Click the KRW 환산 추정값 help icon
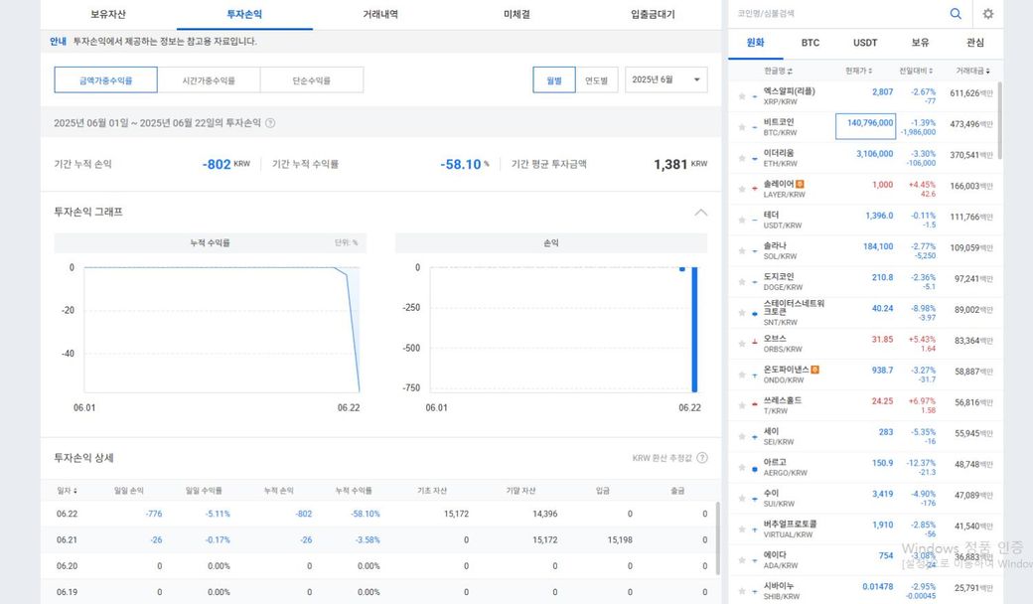 tap(702, 458)
